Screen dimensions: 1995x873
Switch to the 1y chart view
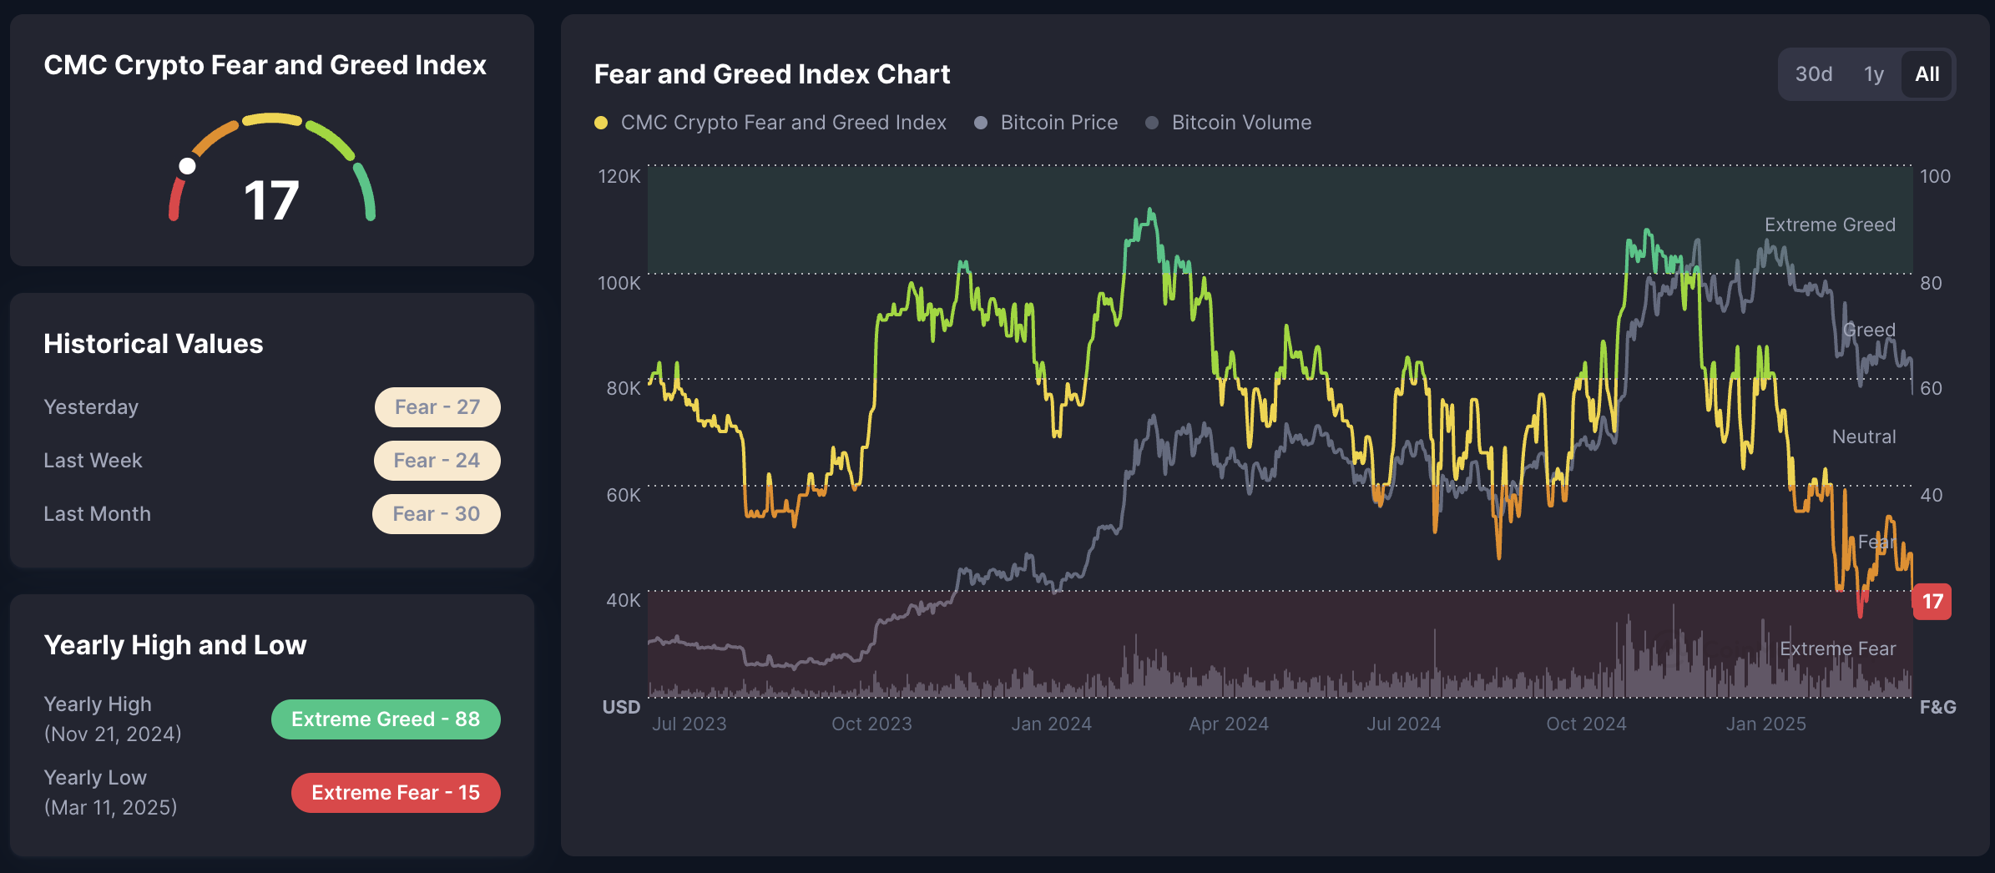pyautogui.click(x=1874, y=73)
